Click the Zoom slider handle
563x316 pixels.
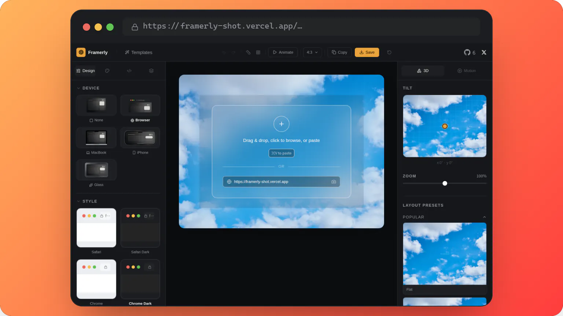click(x=445, y=183)
